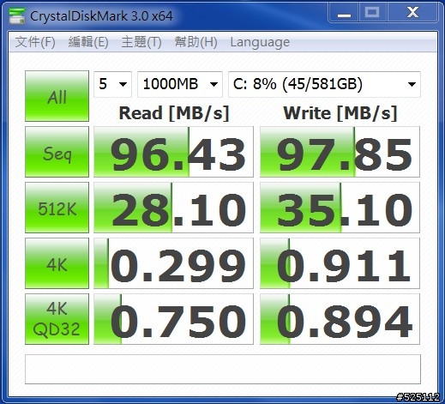The height and width of the screenshot is (404, 445).
Task: Open the 幫助(H) menu
Action: 195,42
